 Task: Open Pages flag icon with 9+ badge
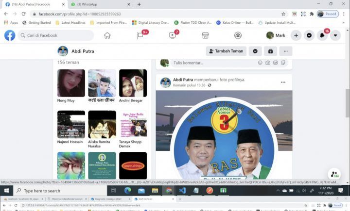point(140,35)
